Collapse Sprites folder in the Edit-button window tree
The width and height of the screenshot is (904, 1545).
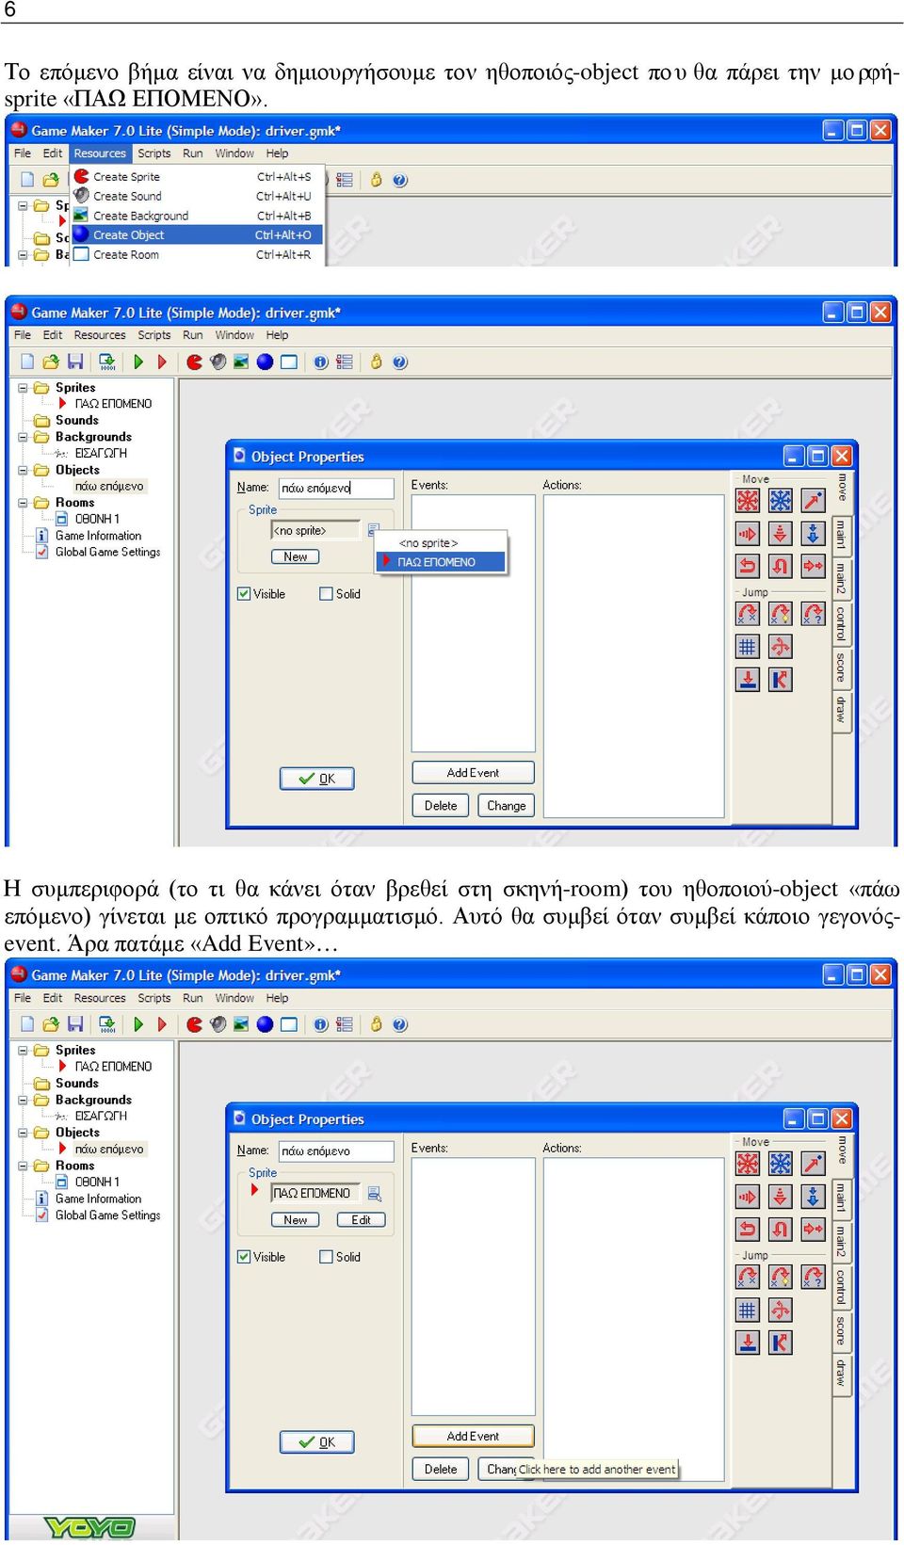pyautogui.click(x=24, y=1051)
